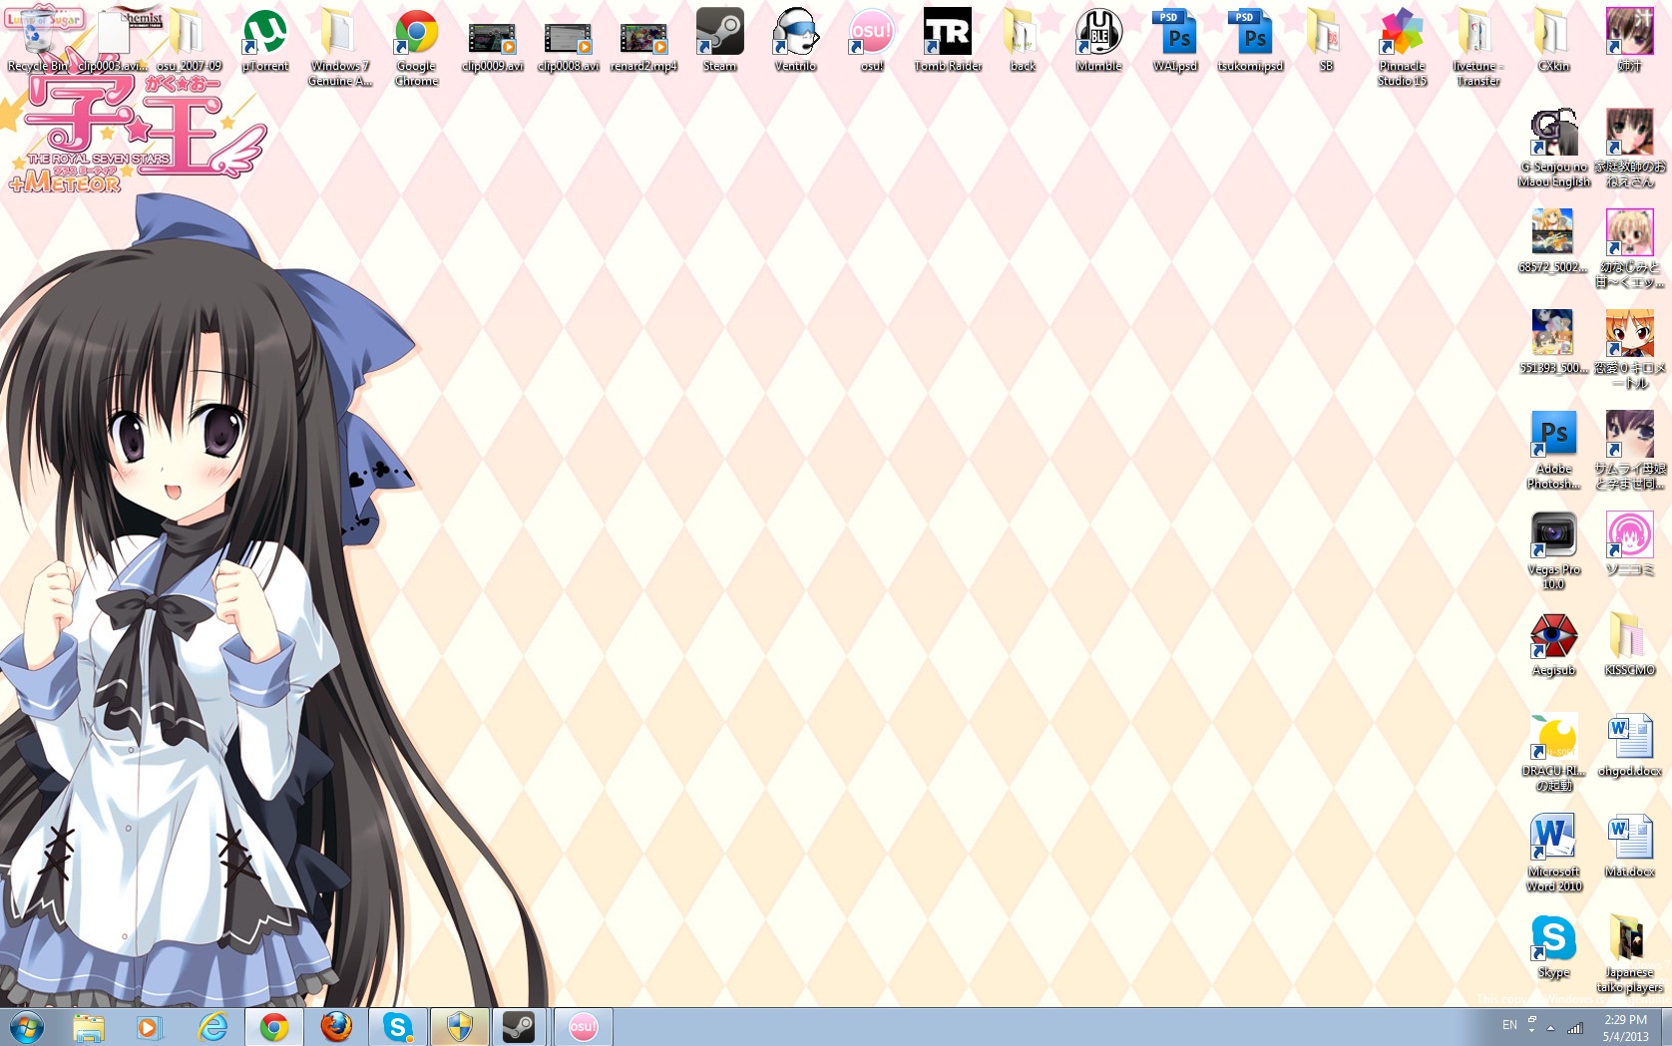This screenshot has height=1046, width=1672.
Task: Open the Mat.docx document
Action: [1629, 846]
